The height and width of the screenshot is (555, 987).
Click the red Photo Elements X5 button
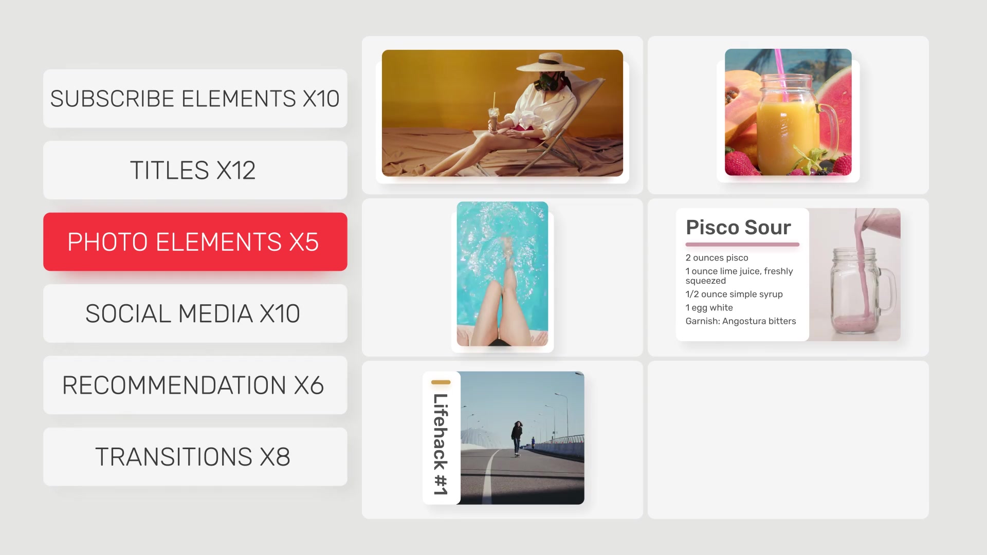click(195, 242)
